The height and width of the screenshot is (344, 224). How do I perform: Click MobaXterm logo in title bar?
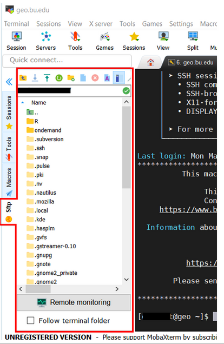coord(10,9)
